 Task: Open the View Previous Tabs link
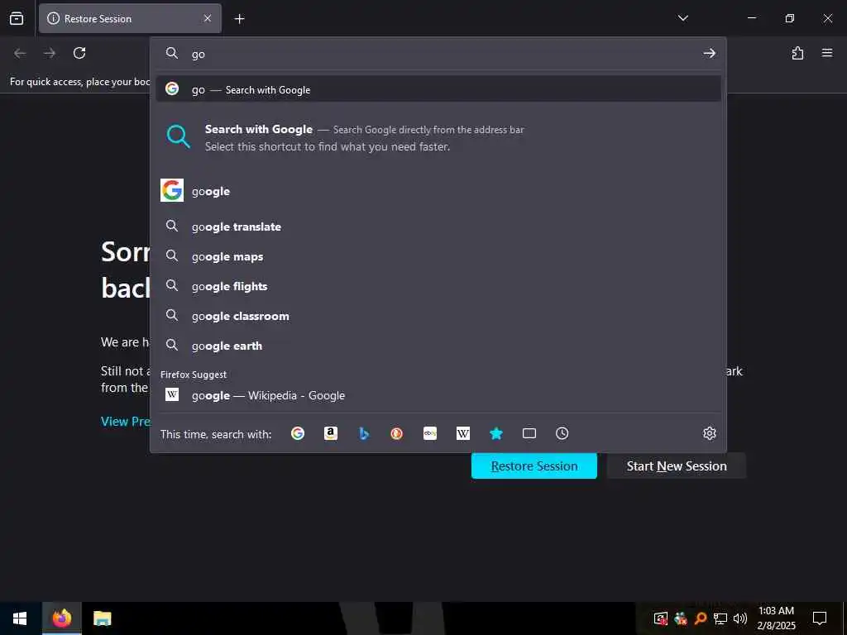[x=126, y=421]
